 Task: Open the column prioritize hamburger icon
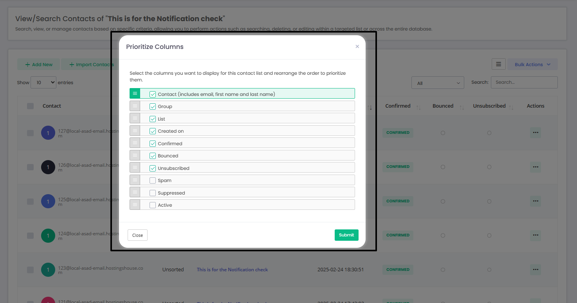tap(499, 64)
